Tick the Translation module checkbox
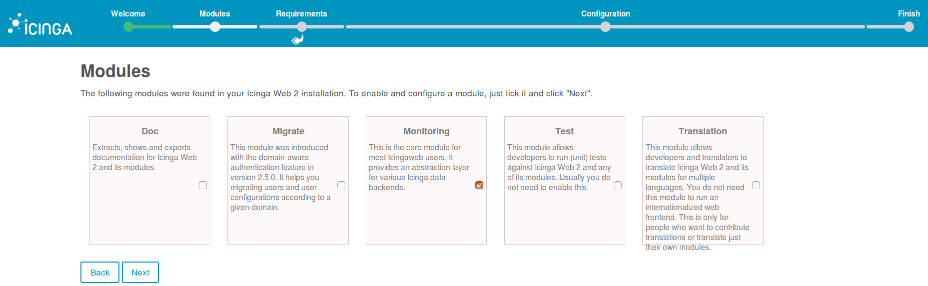928x286 pixels. click(x=756, y=185)
